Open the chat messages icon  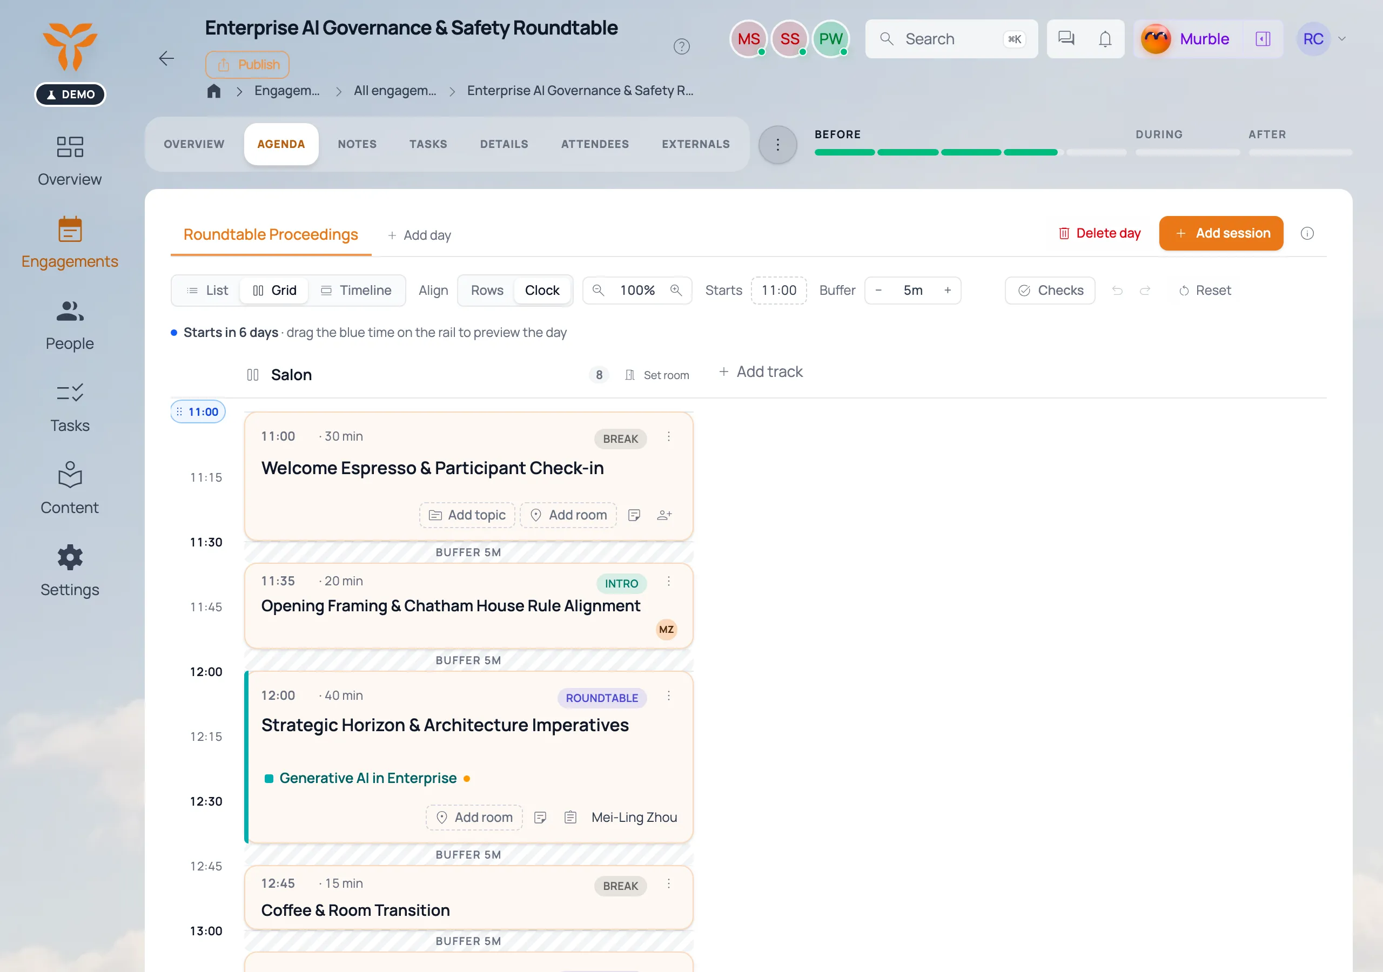(x=1066, y=38)
